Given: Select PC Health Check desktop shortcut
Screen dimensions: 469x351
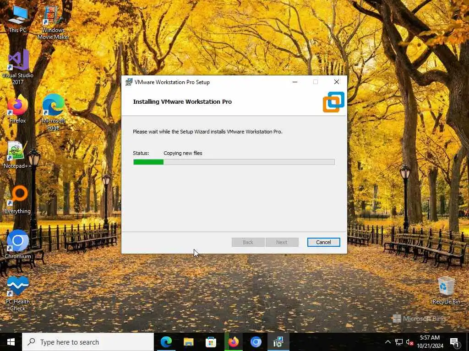Looking at the screenshot, I should (x=18, y=293).
